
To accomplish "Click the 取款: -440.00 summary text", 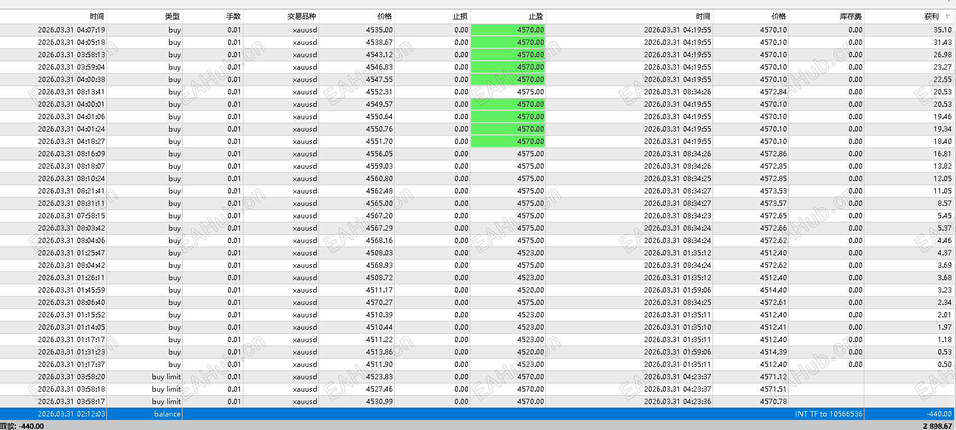I will 22,426.
